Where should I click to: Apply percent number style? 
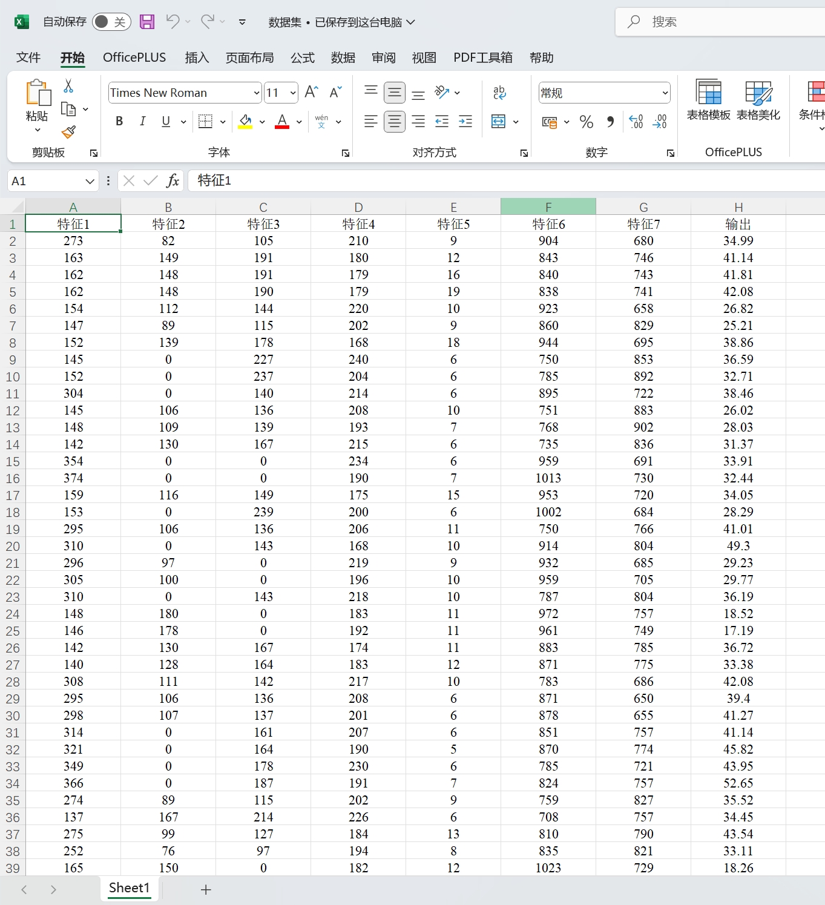coord(585,122)
